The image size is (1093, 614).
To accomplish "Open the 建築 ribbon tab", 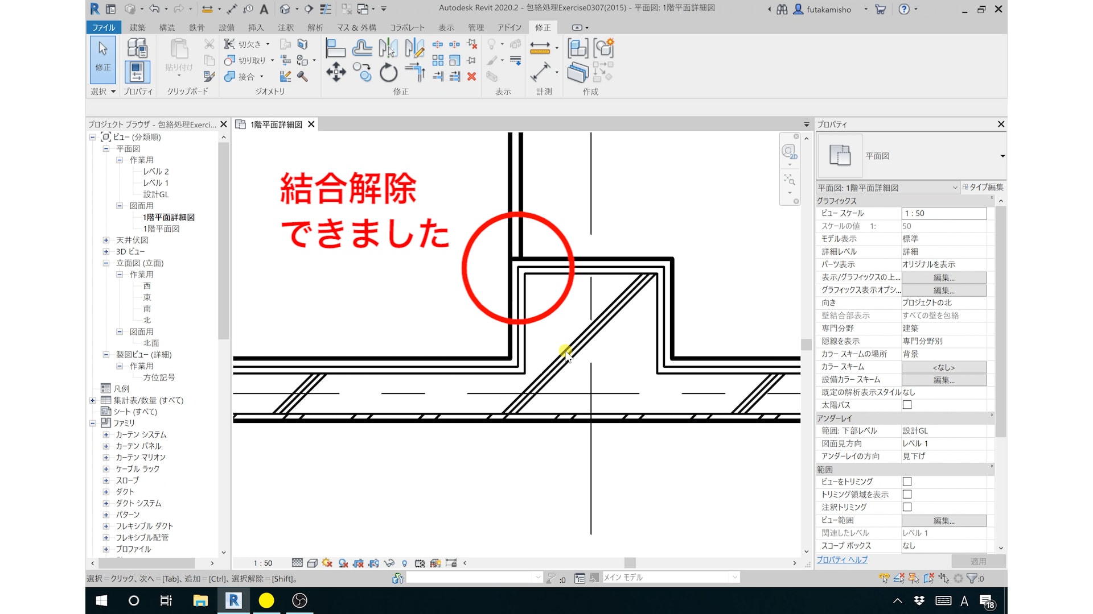I will tap(137, 27).
